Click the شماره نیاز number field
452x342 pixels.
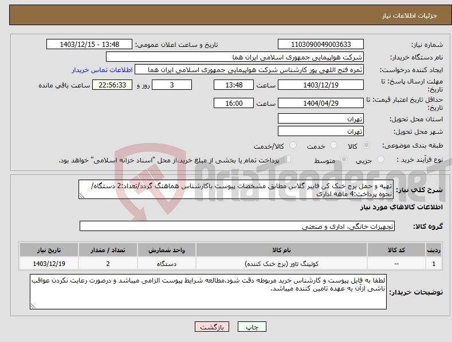(x=321, y=45)
